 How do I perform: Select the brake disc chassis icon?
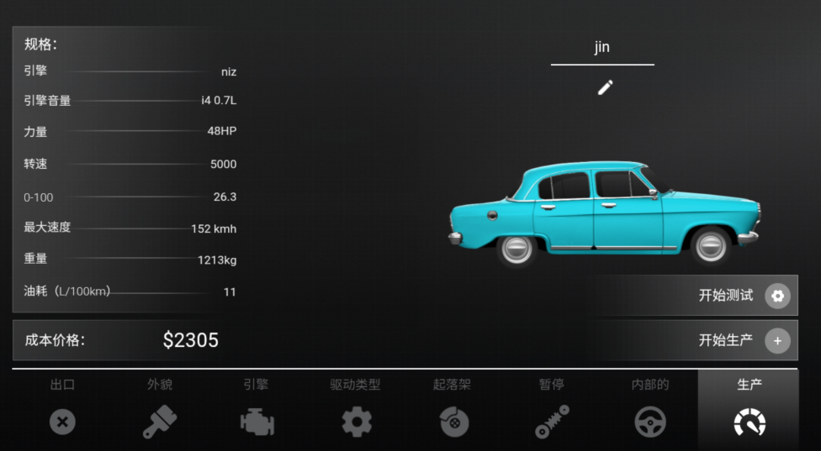454,422
